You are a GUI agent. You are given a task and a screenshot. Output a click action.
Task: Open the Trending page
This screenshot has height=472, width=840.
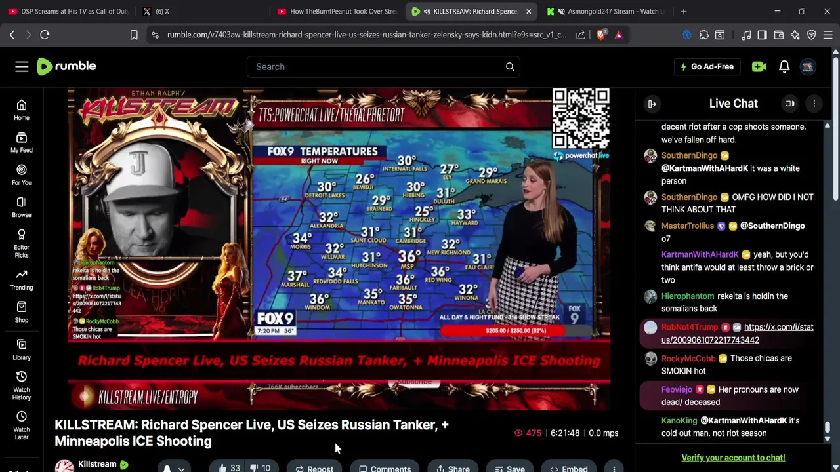[22, 280]
